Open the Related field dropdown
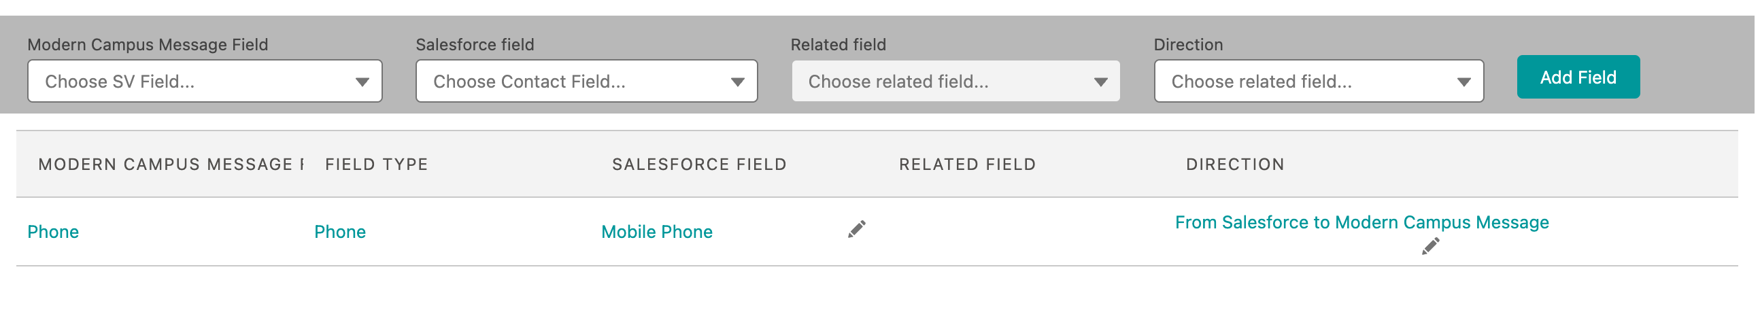This screenshot has height=329, width=1760. (956, 81)
